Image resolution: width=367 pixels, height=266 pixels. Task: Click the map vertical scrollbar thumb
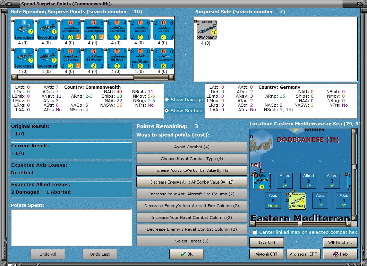click(355, 167)
